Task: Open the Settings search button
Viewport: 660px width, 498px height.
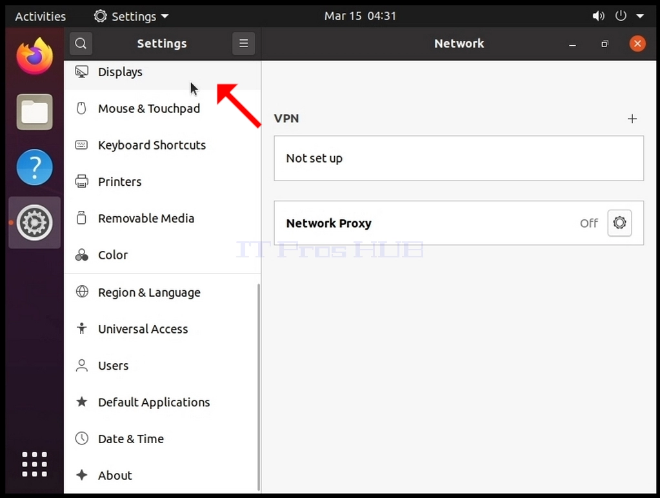Action: 81,43
